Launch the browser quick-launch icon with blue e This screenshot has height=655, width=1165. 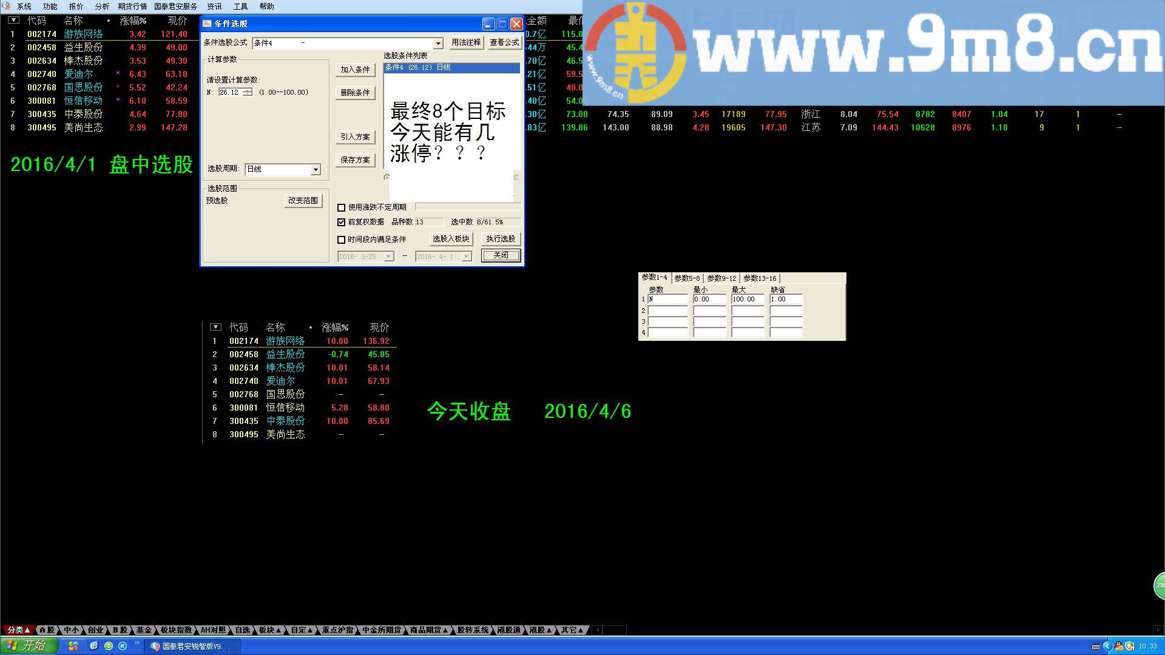(94, 647)
